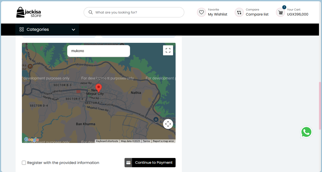Open WhatsApp chat via the green icon
The height and width of the screenshot is (172, 322).
coord(306,132)
